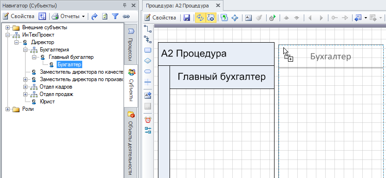Expand the Внешние субъекты folder
The image size is (386, 178).
point(7,27)
